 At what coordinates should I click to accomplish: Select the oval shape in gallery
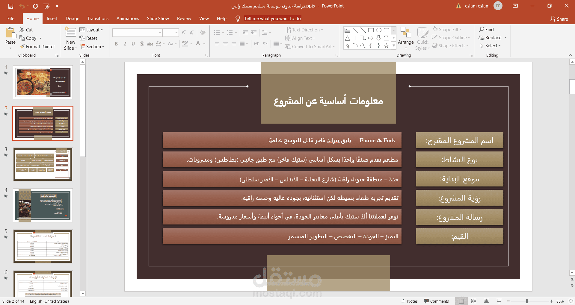379,30
